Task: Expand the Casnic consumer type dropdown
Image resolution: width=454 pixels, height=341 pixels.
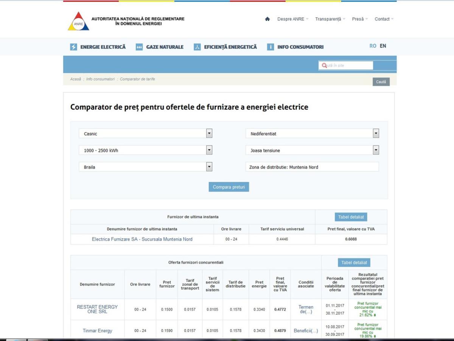Action: (x=209, y=133)
